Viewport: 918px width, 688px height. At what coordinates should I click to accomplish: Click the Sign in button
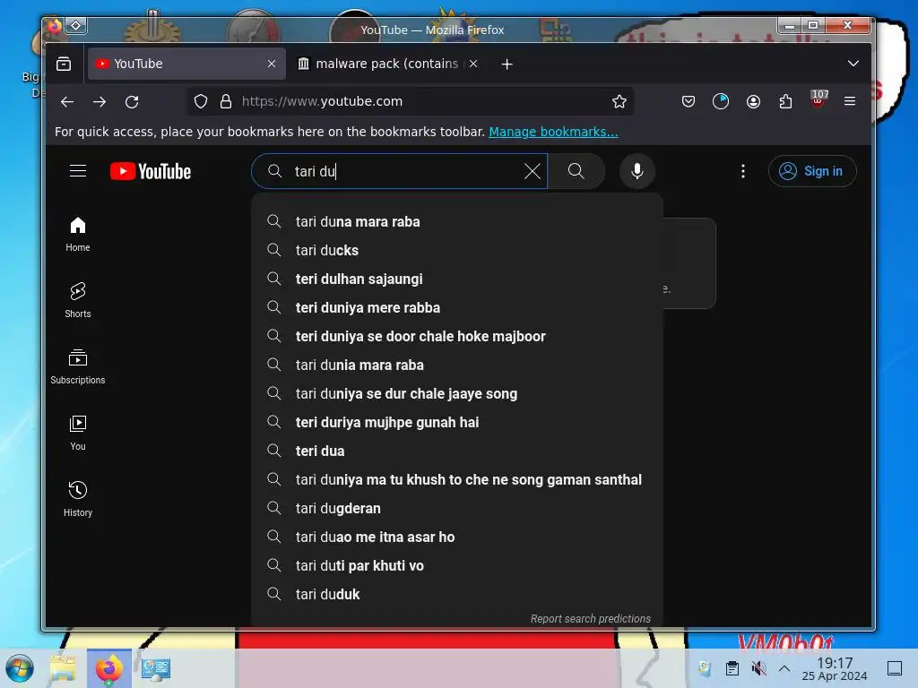pos(812,171)
